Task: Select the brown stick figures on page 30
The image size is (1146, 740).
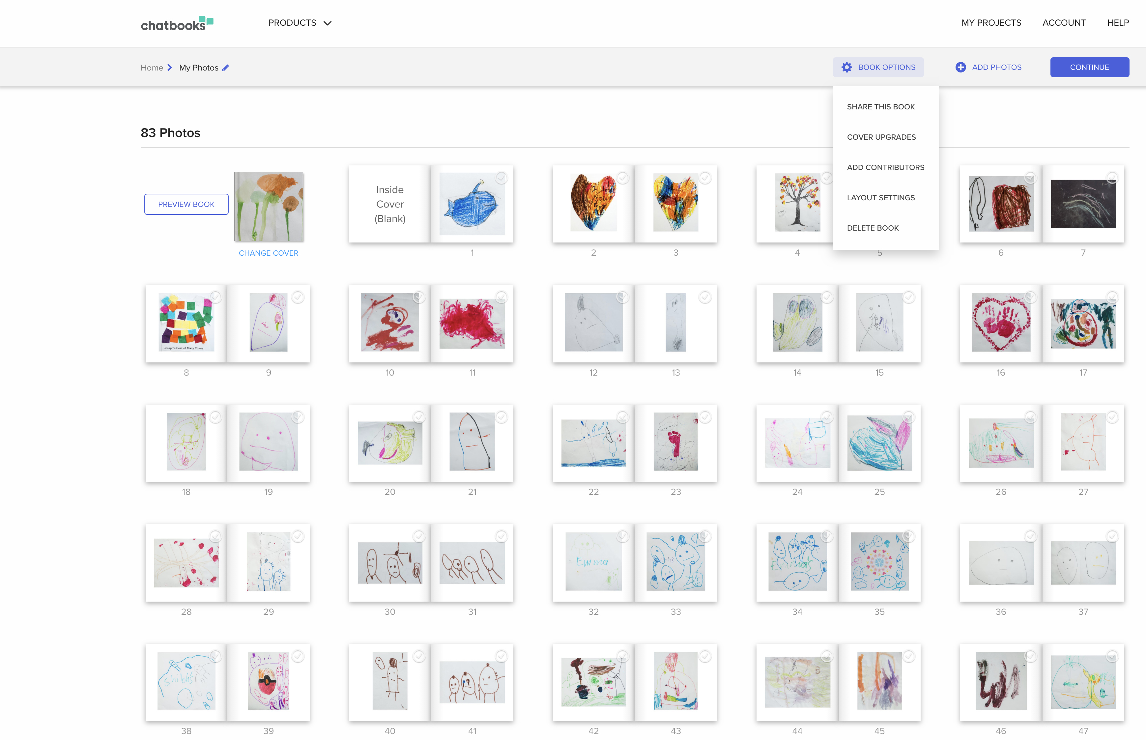Action: pyautogui.click(x=390, y=563)
